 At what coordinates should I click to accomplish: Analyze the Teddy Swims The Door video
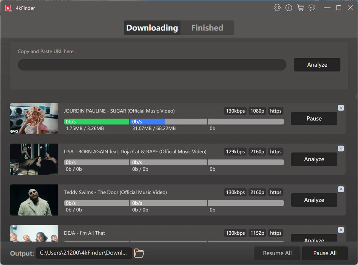click(314, 200)
